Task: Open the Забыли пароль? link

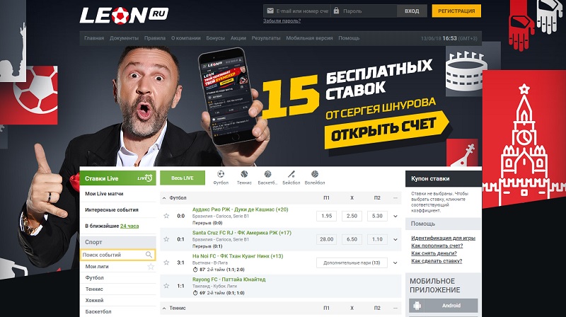Action: [282, 21]
